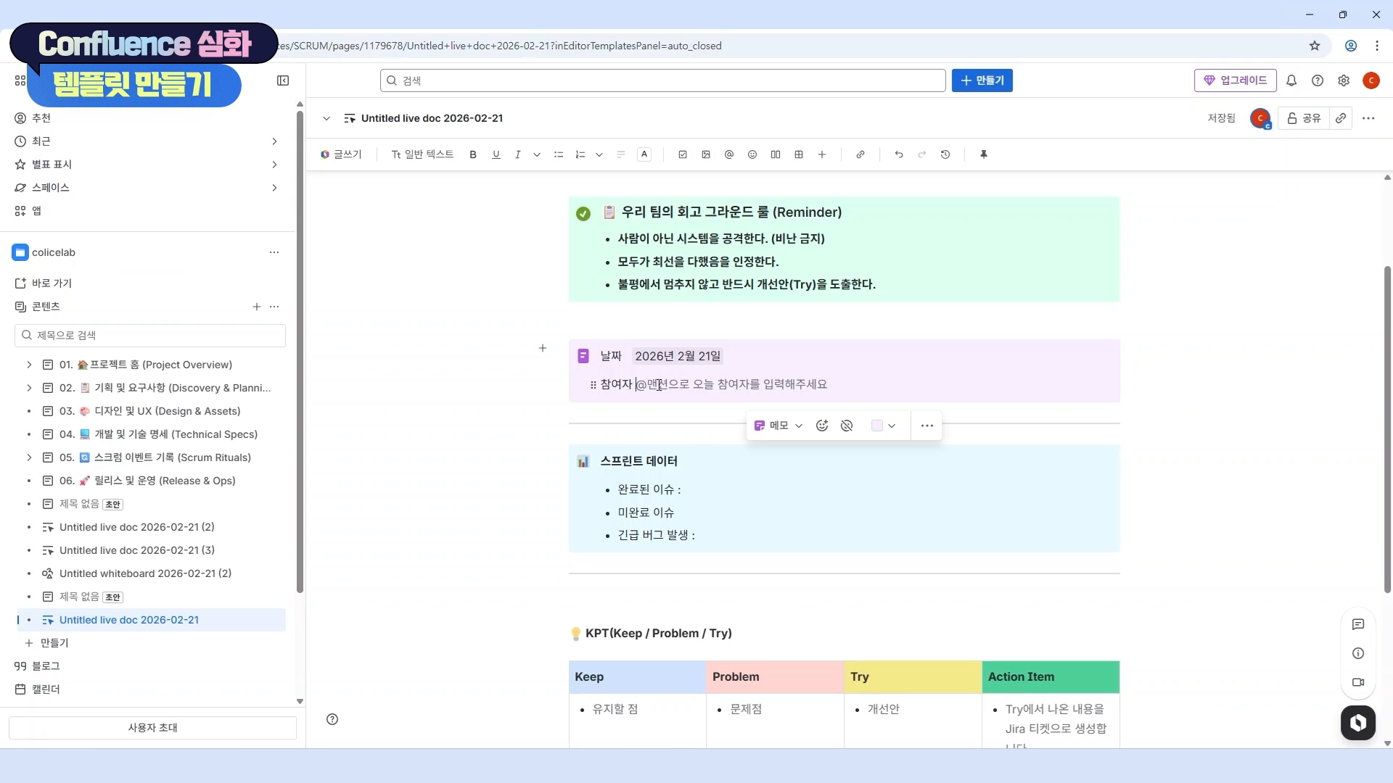Open the 메모 panel type dropdown
This screenshot has height=783, width=1393.
click(x=778, y=426)
